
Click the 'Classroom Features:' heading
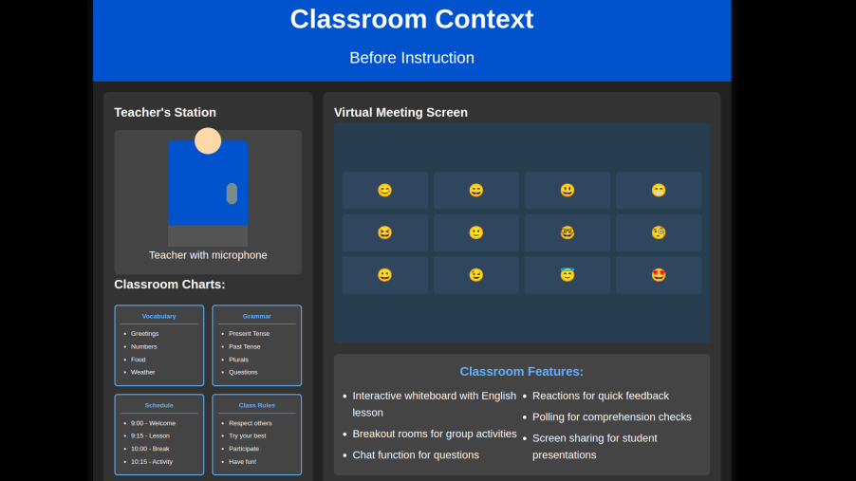coord(521,371)
